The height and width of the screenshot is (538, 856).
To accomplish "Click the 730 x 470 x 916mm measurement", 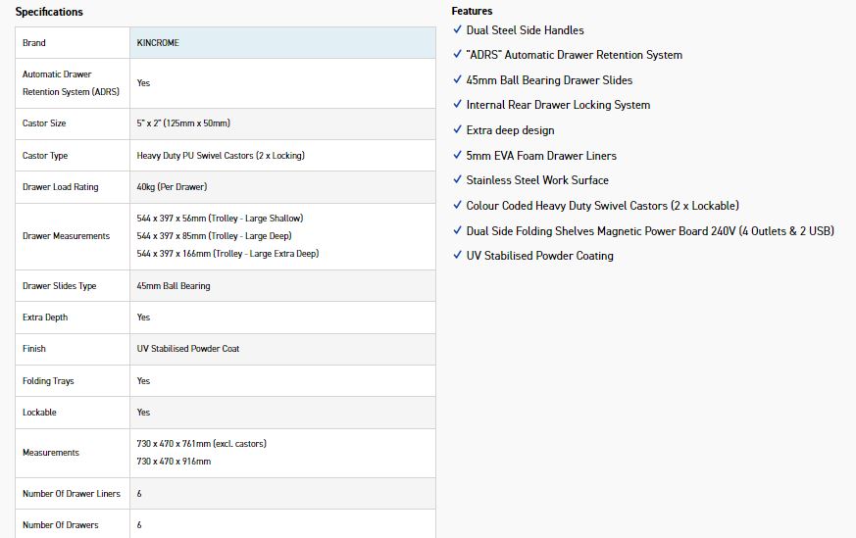I will click(x=174, y=462).
